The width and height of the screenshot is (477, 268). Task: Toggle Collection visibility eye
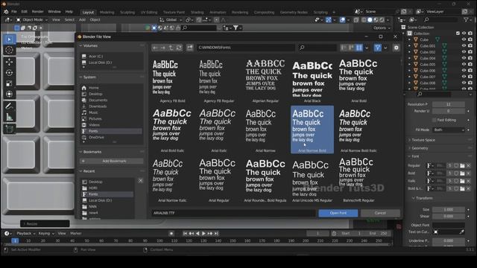464,33
